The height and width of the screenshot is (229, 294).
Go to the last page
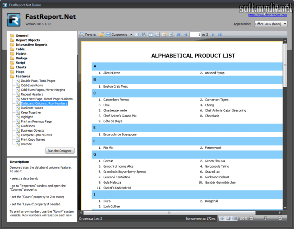[220, 35]
